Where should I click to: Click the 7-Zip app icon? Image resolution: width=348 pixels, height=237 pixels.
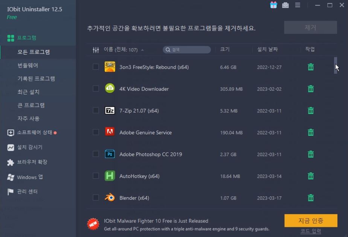(x=110, y=110)
